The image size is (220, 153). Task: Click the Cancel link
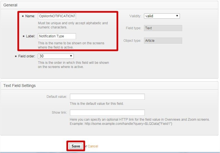point(93,146)
